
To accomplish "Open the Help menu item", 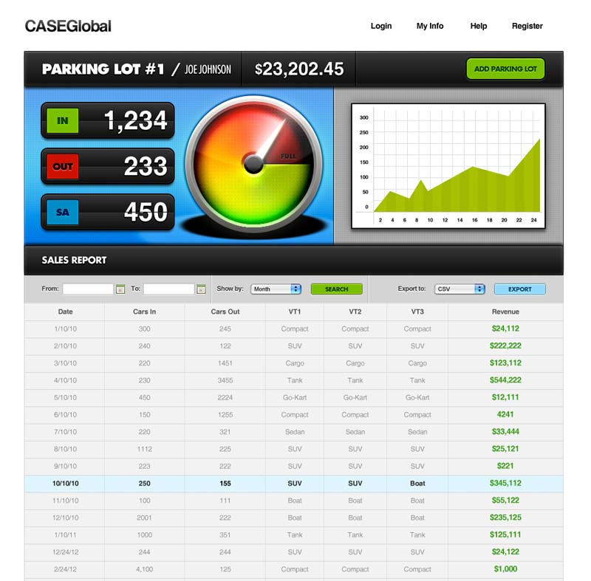I will click(478, 26).
